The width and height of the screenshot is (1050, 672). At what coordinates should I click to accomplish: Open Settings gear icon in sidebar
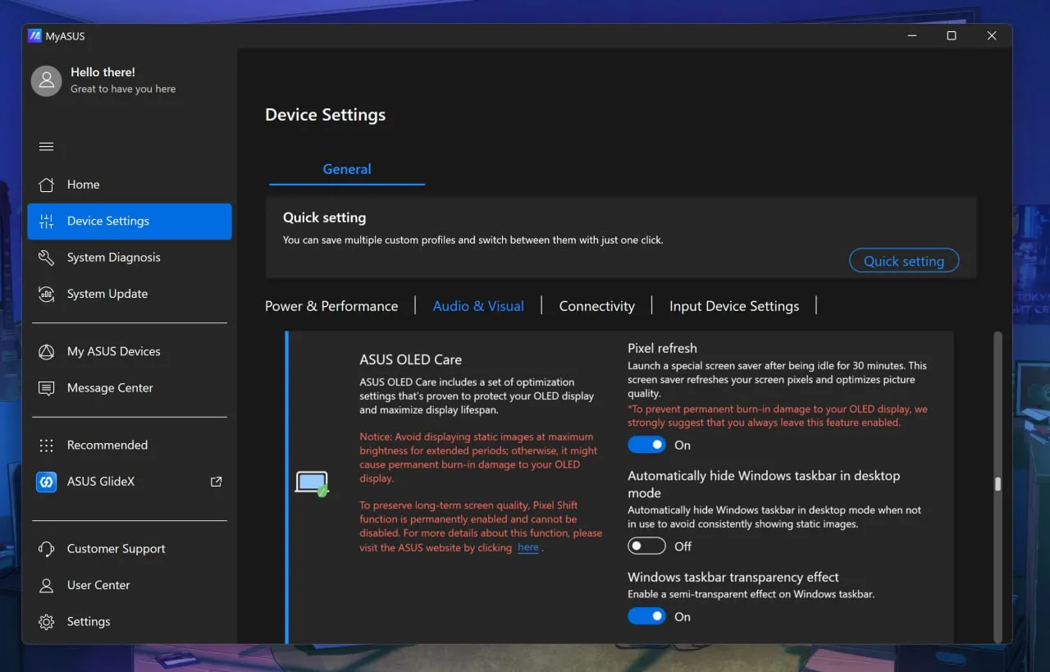47,622
